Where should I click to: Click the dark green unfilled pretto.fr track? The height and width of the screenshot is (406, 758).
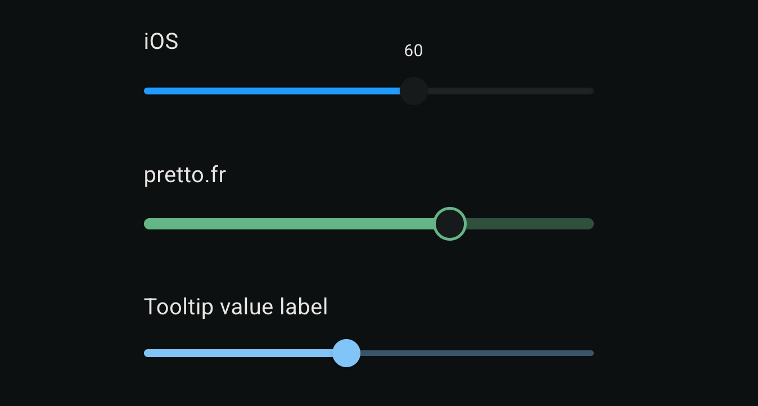pyautogui.click(x=529, y=224)
